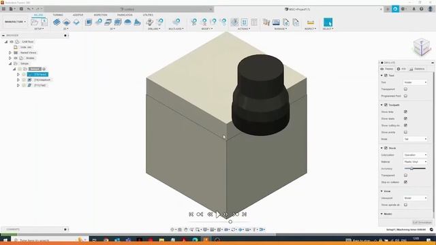The height and width of the screenshot is (245, 436).
Task: Select the Contour toolpath tool
Action: pos(118,22)
